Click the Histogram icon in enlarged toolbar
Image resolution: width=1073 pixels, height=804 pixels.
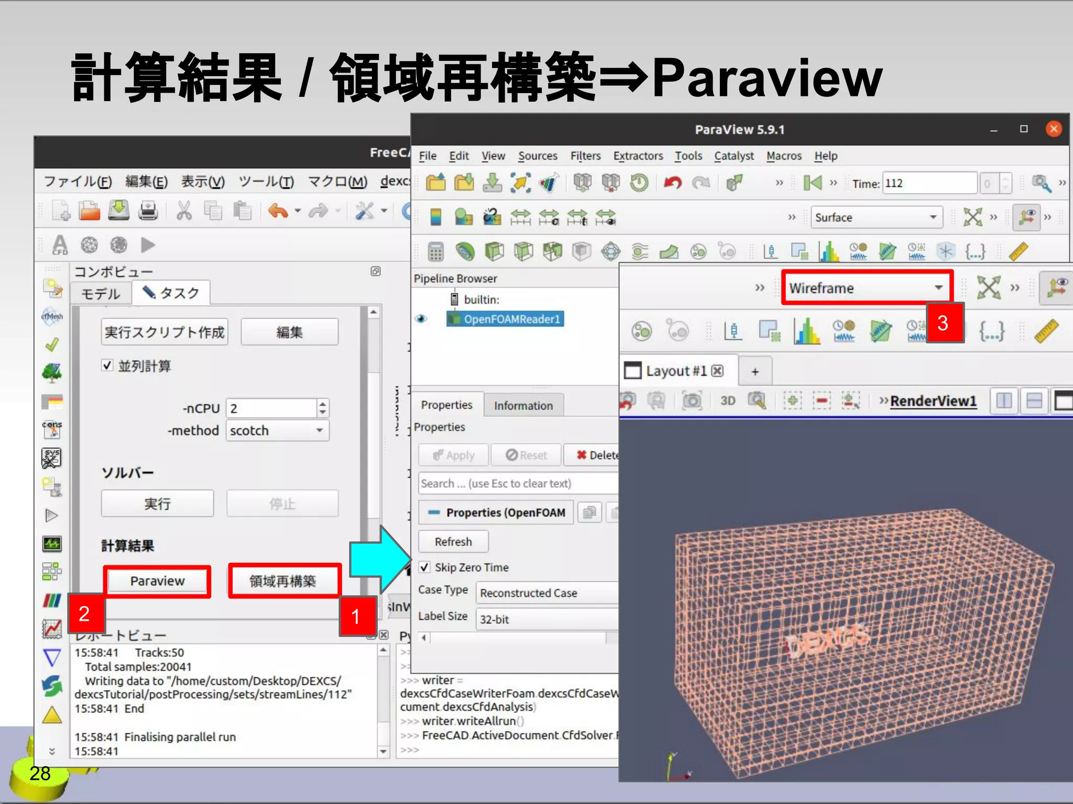pos(807,331)
